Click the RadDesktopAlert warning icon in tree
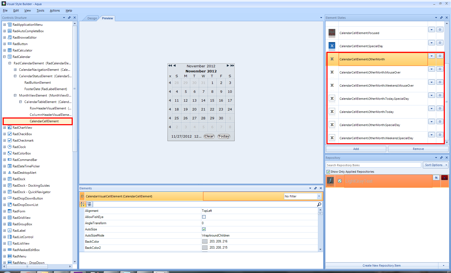Image resolution: width=451 pixels, height=273 pixels. 10,172
